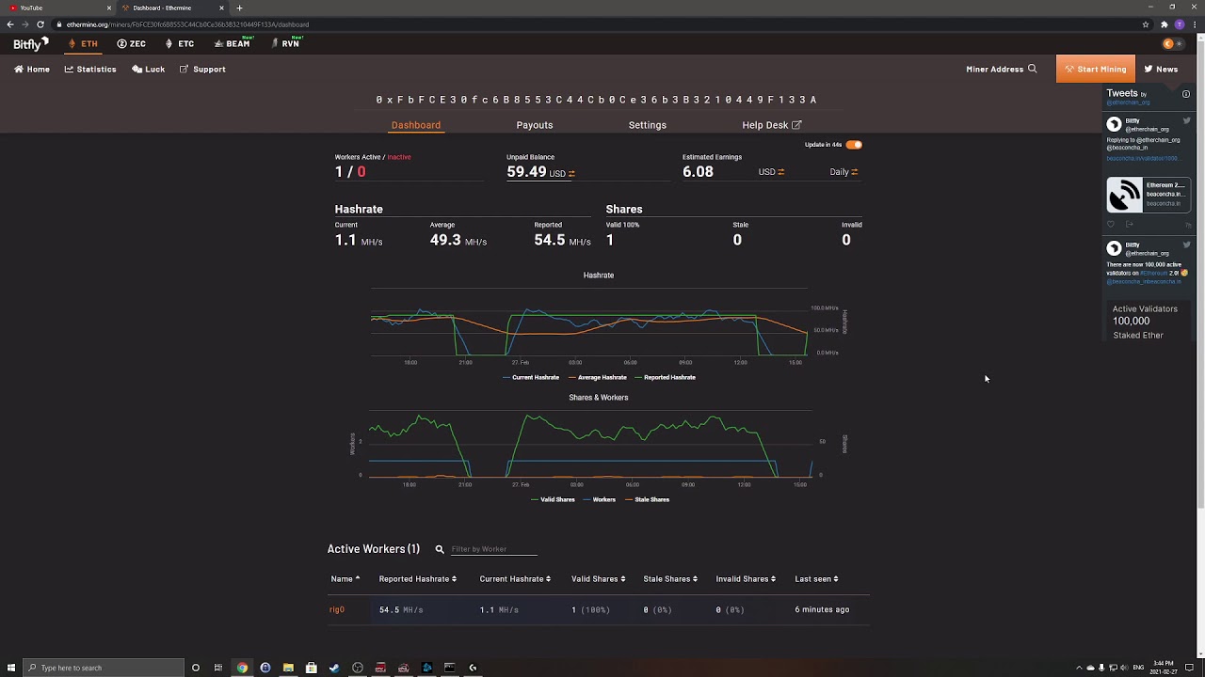Toggle dark/light theme switch
The image size is (1205, 677).
(x=1173, y=43)
